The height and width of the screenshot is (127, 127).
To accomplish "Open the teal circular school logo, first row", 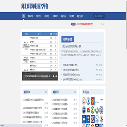I will [x=88, y=101].
